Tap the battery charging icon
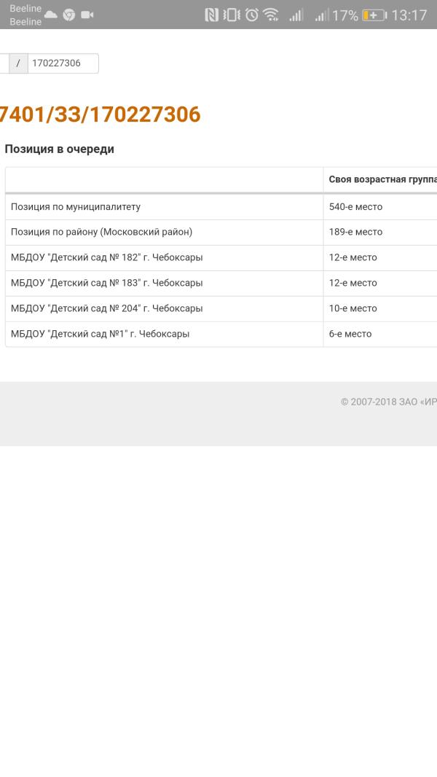Screen dimensions: 437x777 coord(374,15)
